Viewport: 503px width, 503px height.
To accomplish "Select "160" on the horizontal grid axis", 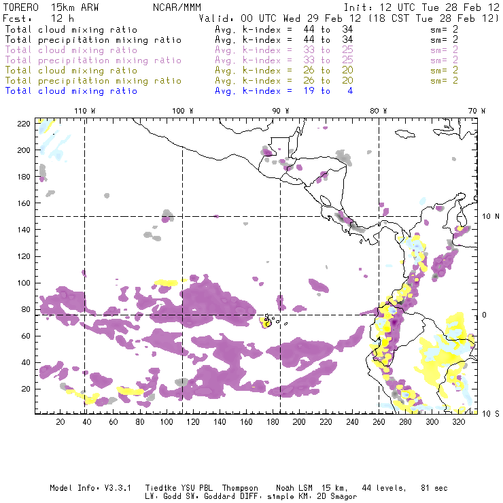I will pos(246,422).
